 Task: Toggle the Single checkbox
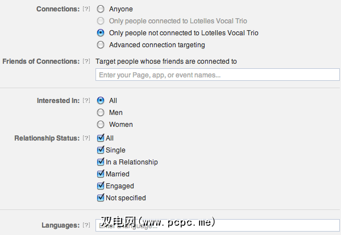click(x=101, y=150)
